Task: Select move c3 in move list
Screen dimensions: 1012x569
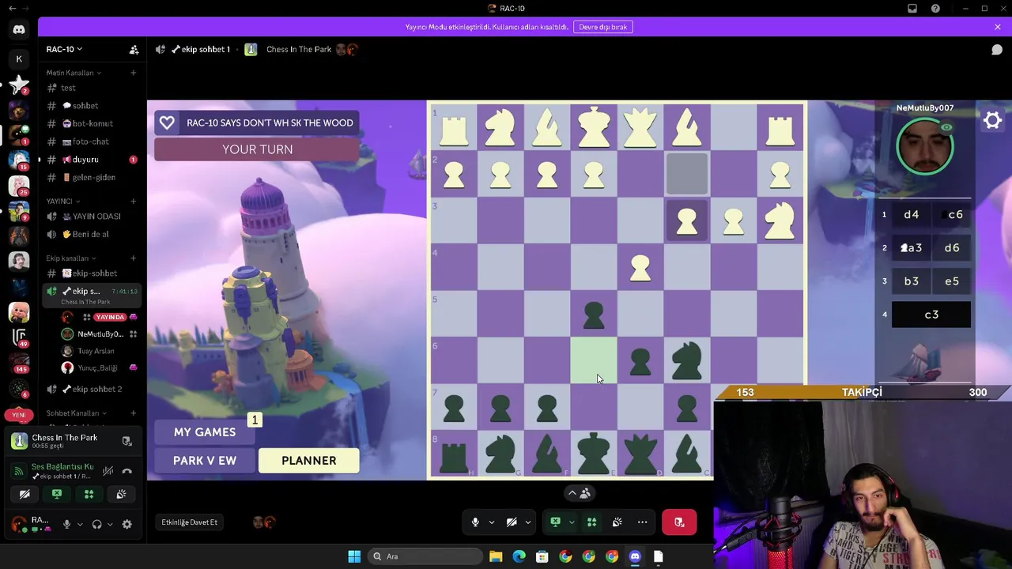Action: (931, 315)
